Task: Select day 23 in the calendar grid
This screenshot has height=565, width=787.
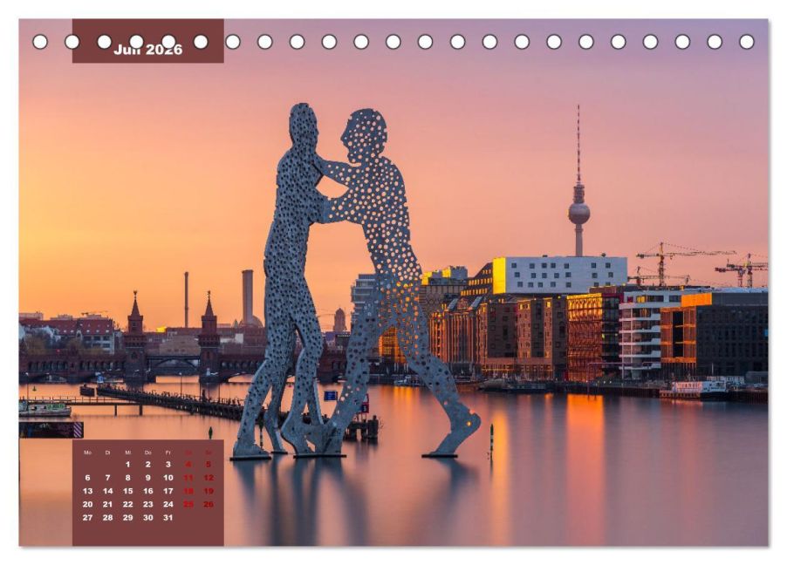Action: pos(148,504)
